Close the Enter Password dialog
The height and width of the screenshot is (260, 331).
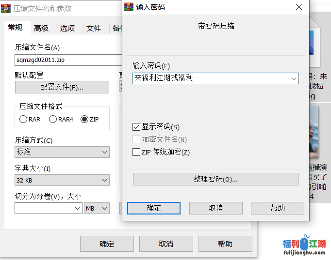coord(298,7)
